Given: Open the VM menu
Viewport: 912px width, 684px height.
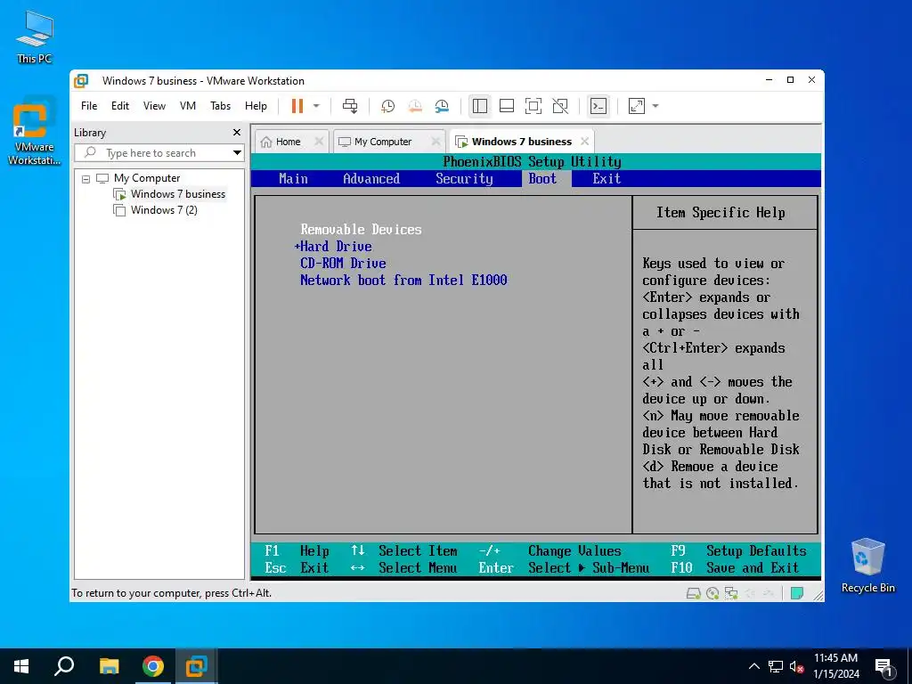Looking at the screenshot, I should point(188,106).
